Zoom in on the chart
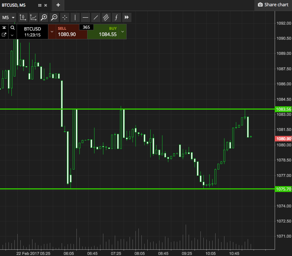The width and height of the screenshot is (292, 256). click(44, 17)
